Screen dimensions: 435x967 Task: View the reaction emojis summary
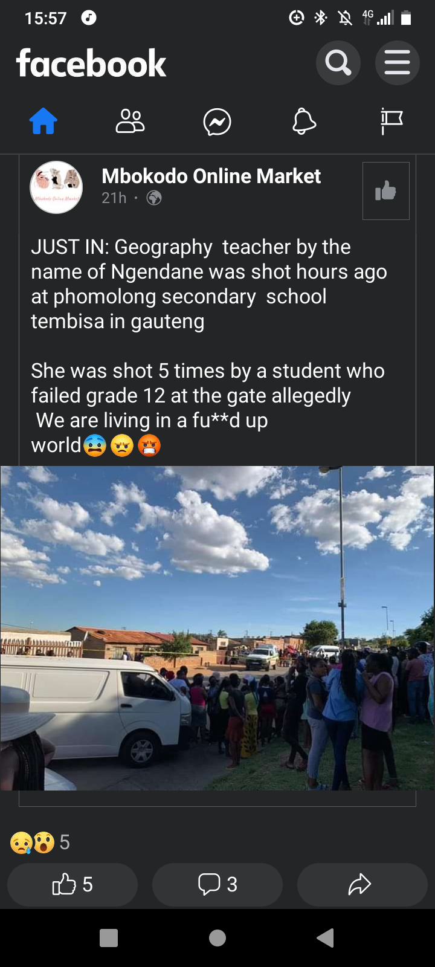point(40,842)
